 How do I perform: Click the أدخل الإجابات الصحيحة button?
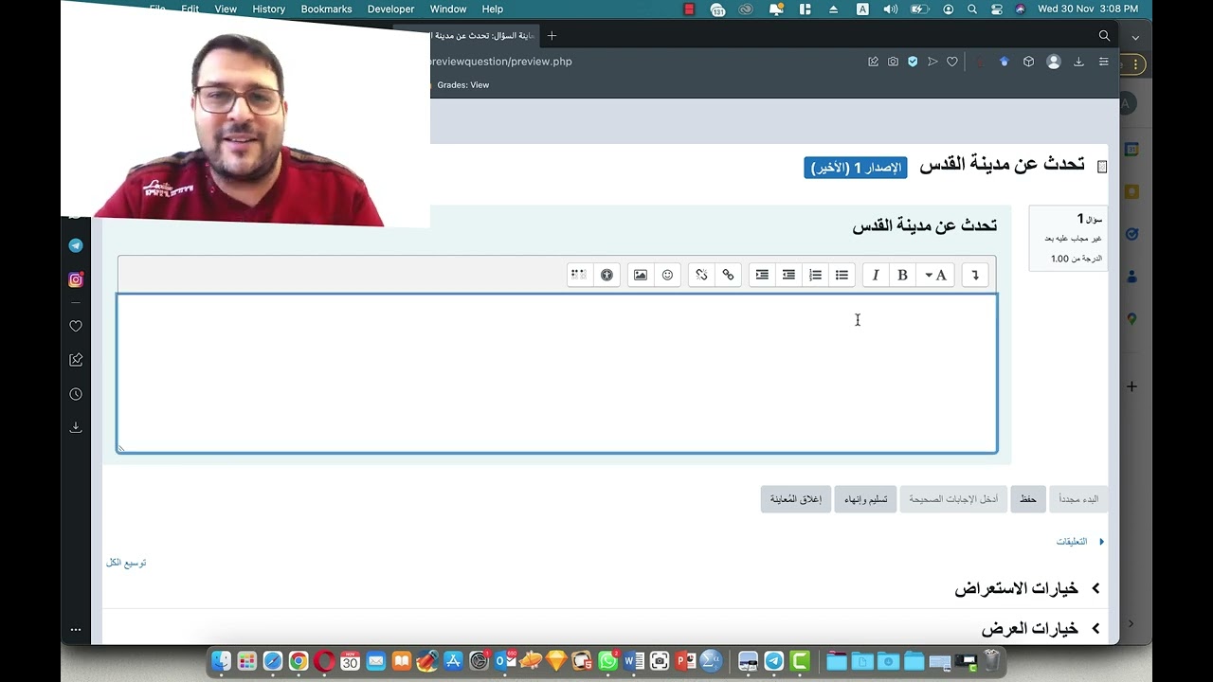tap(953, 499)
